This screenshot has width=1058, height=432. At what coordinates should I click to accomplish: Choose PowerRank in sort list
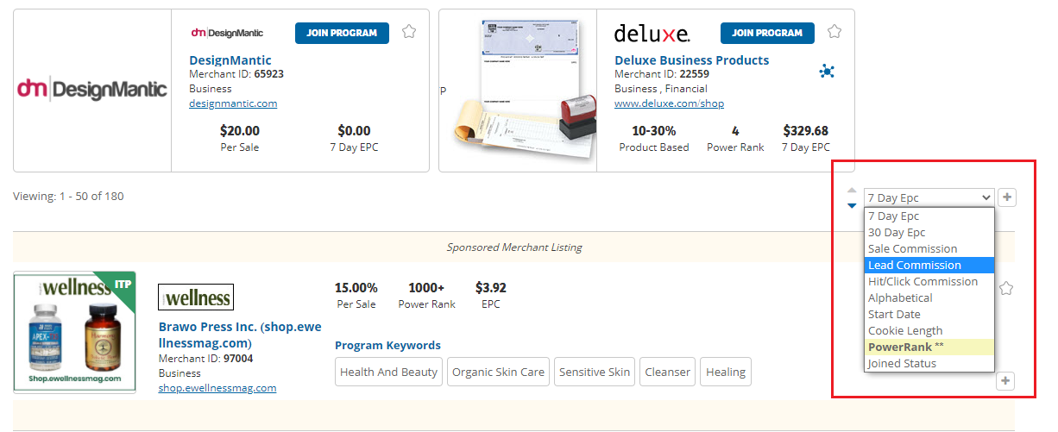coord(929,347)
